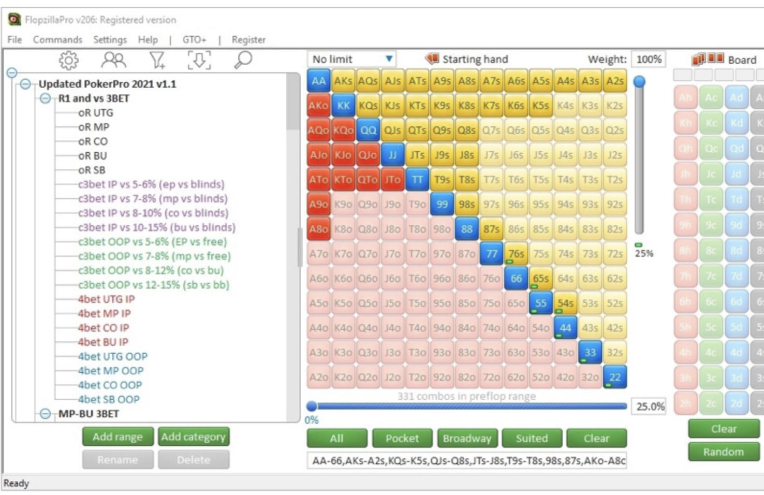Collapse the R1 and vs 3BET category
This screenshot has height=495, width=764.
coord(45,98)
